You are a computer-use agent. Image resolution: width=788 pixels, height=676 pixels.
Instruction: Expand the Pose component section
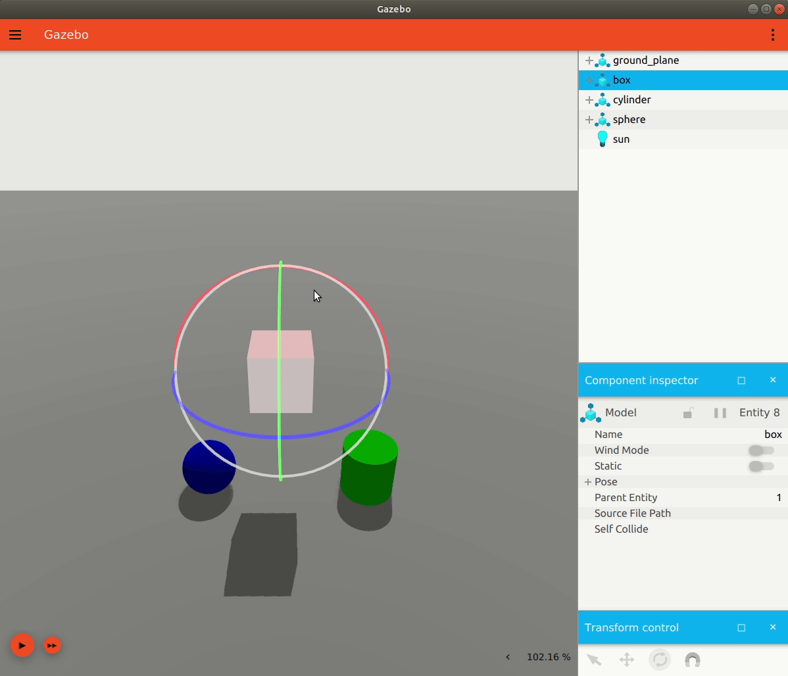pos(587,482)
